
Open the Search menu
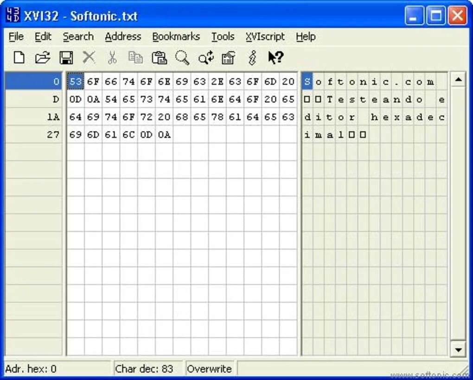78,37
